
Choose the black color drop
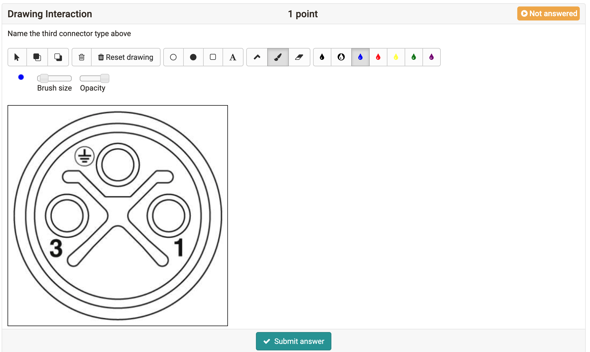(322, 57)
